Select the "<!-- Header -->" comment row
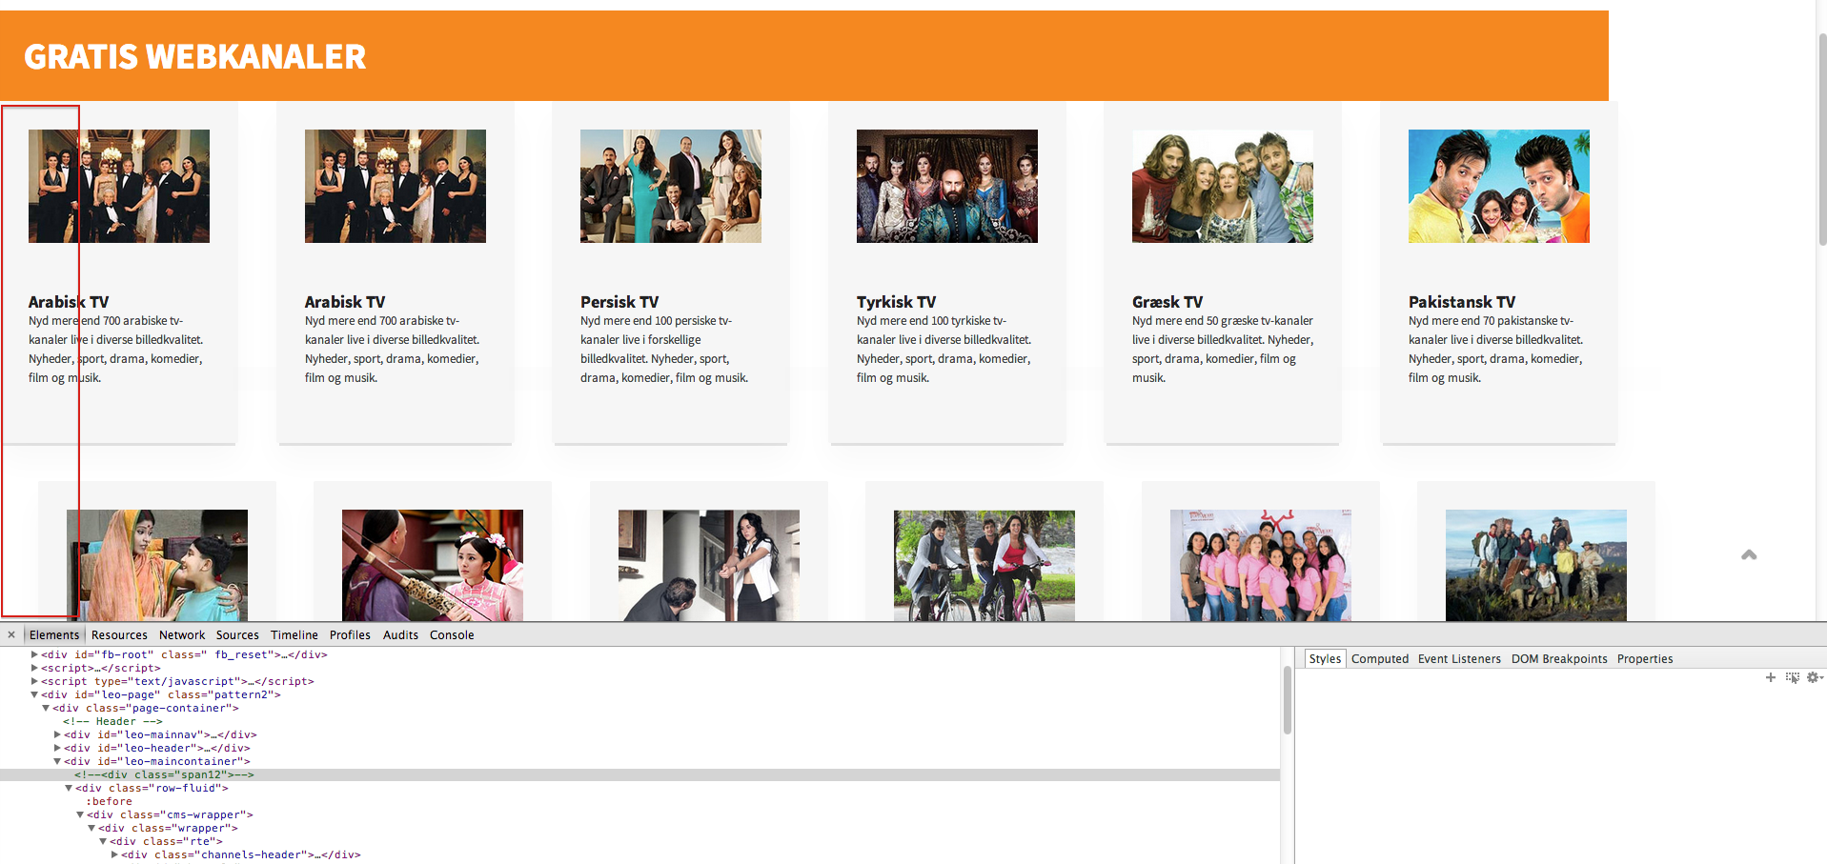Screen dimensions: 1827x864 point(112,721)
